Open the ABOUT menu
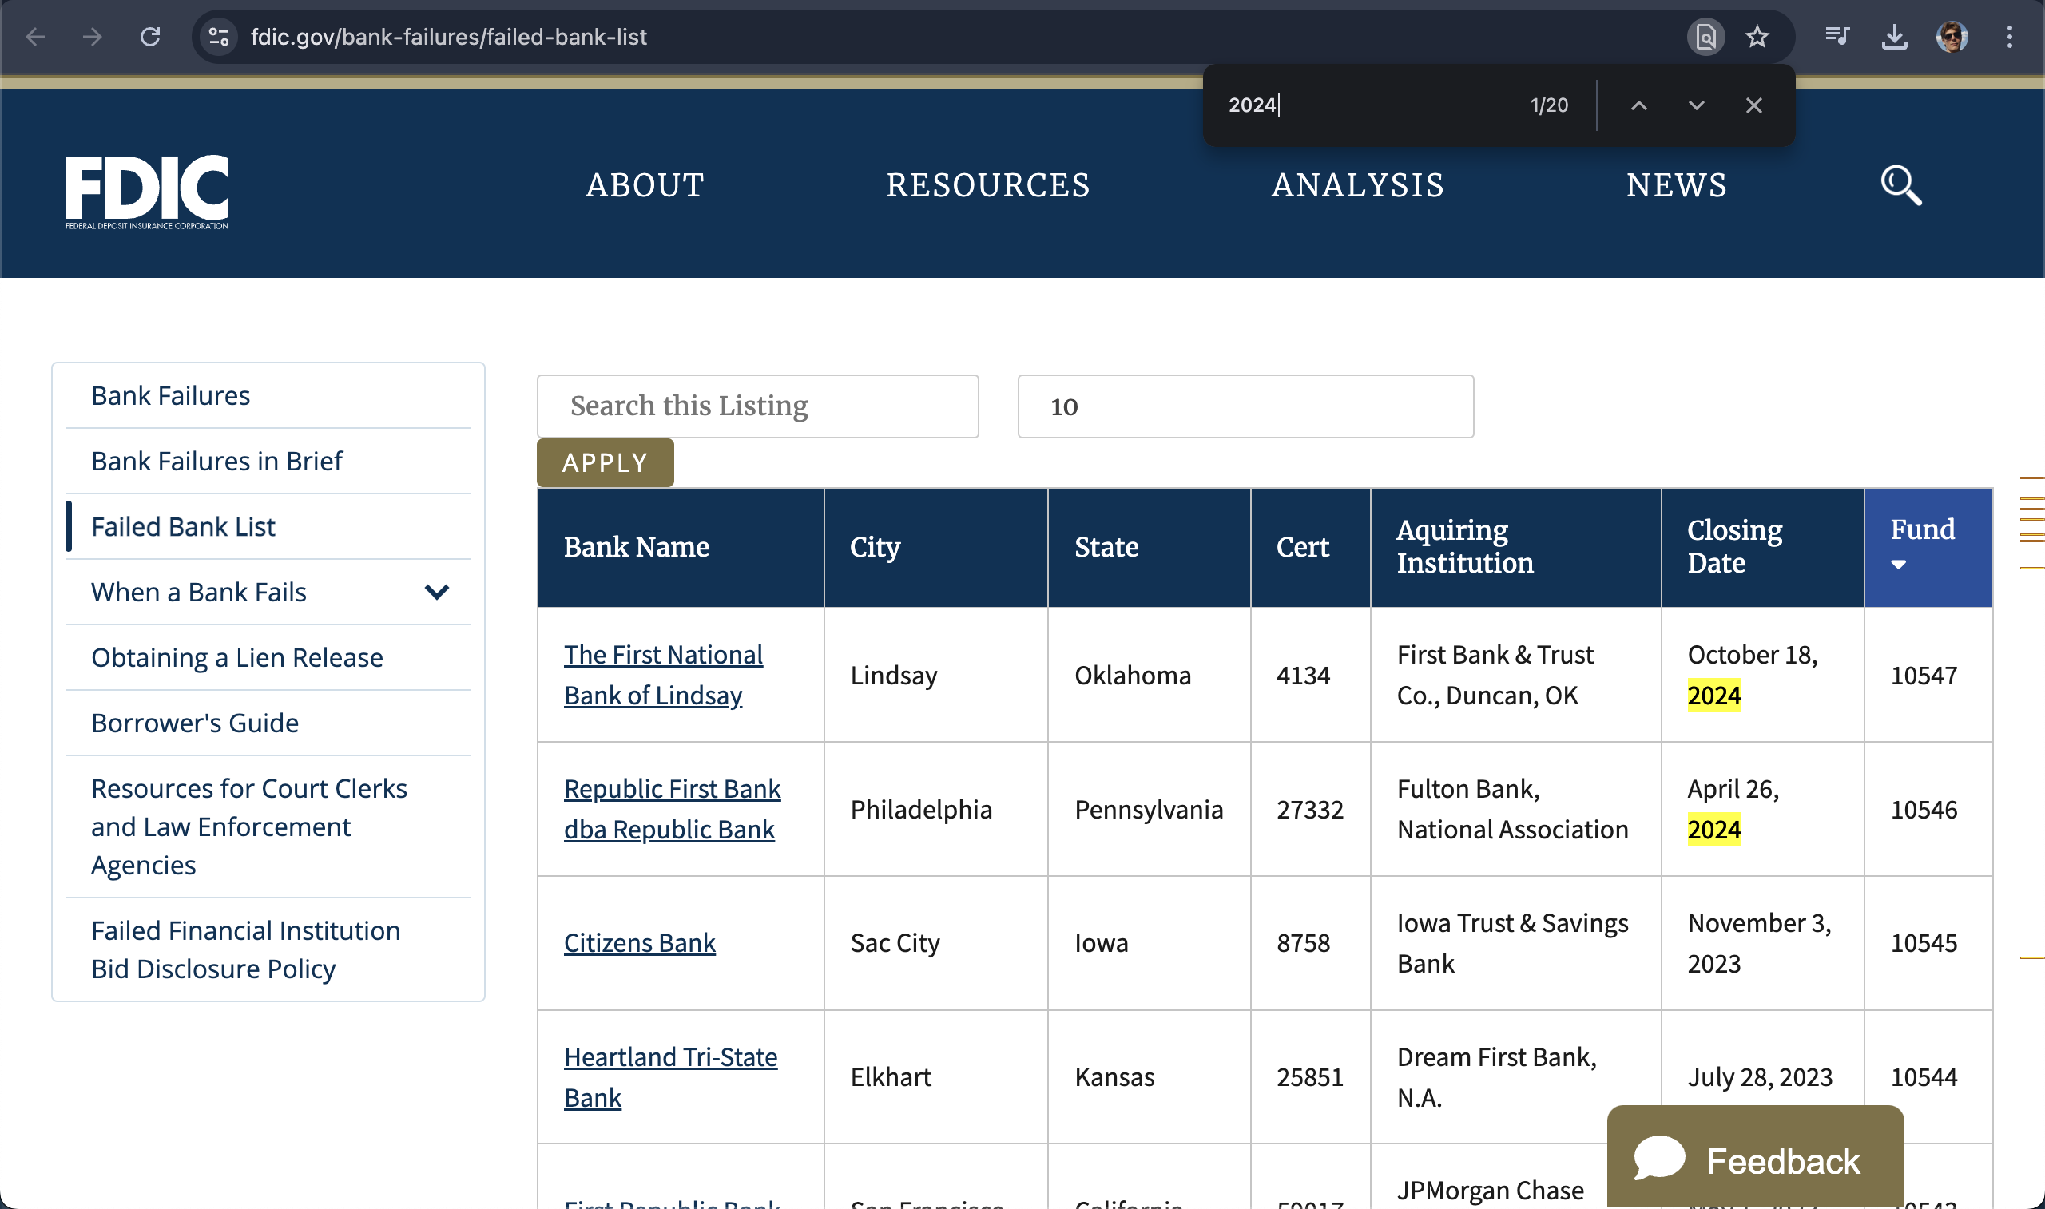The height and width of the screenshot is (1209, 2045). 645,185
